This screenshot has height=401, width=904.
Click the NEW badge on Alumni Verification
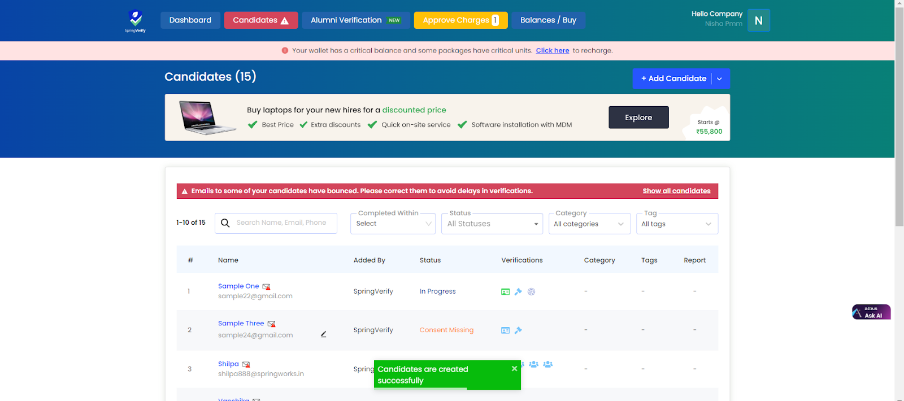pyautogui.click(x=394, y=20)
